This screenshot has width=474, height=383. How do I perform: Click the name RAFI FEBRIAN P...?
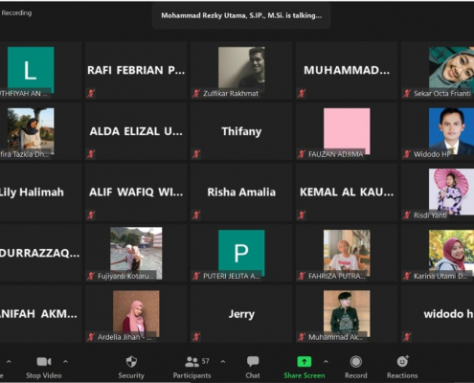point(136,70)
